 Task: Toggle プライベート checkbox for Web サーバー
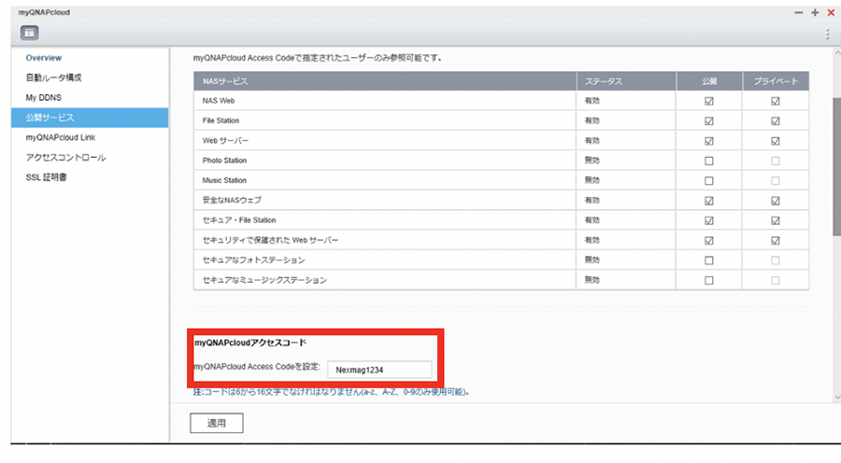(775, 141)
